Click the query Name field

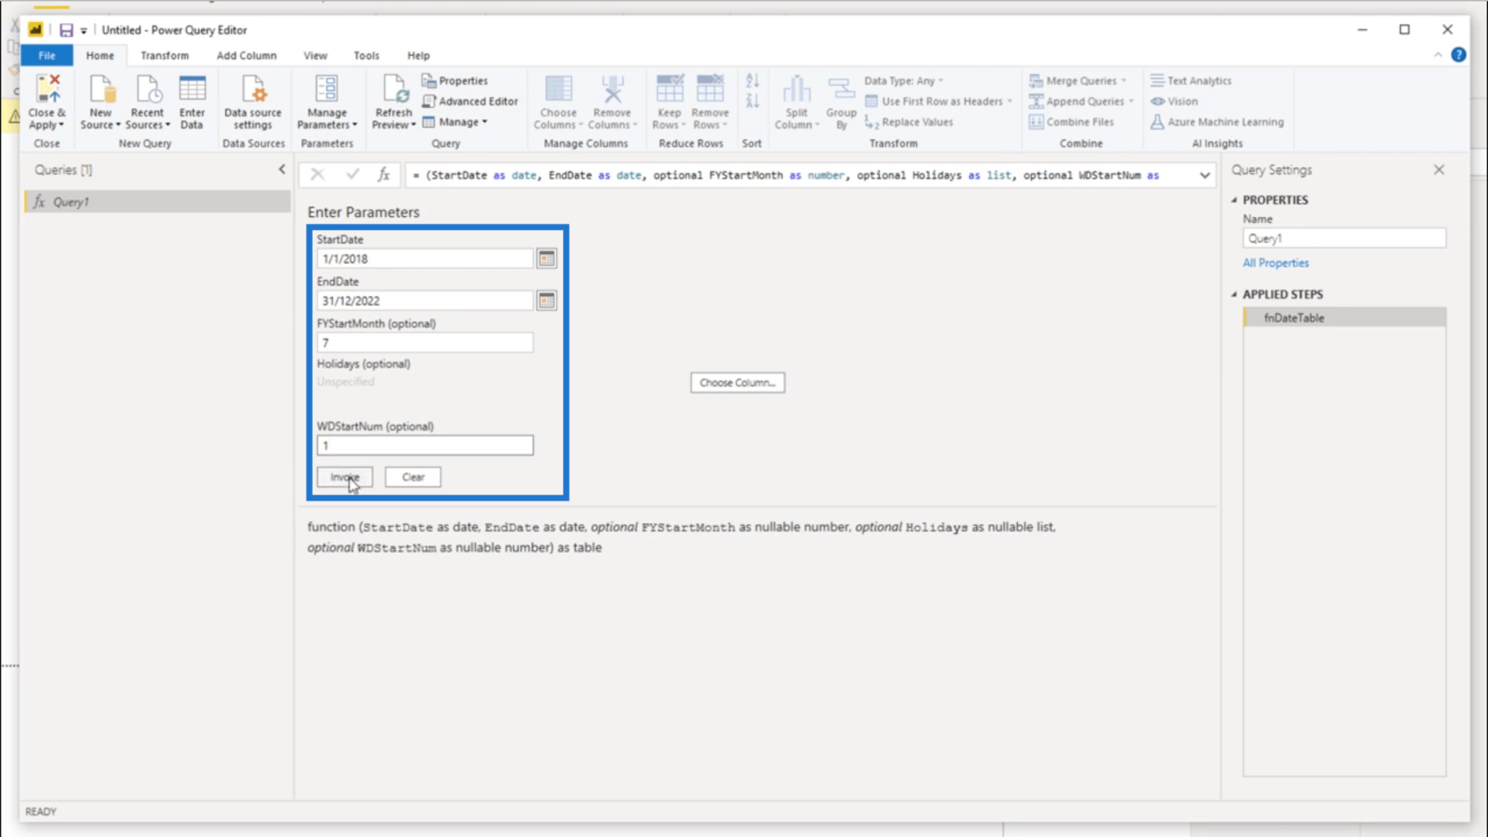tap(1345, 238)
